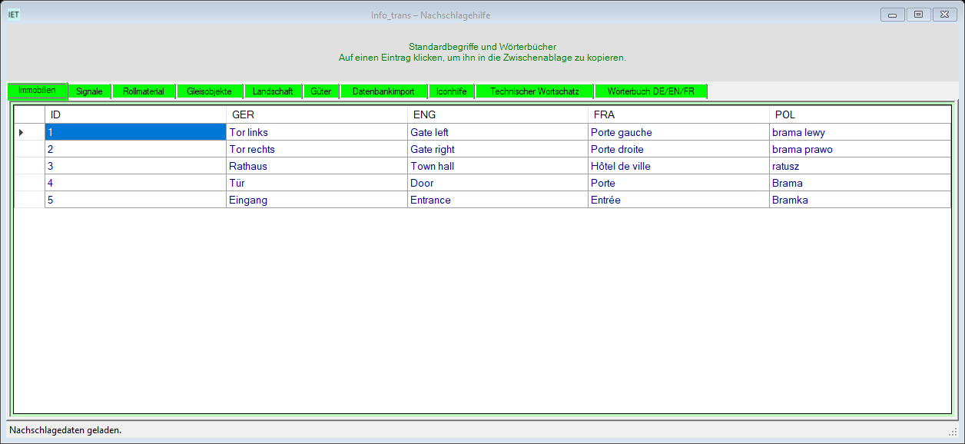Copy the entry 'Gate right'
Screen dimensions: 965x444
click(498, 149)
